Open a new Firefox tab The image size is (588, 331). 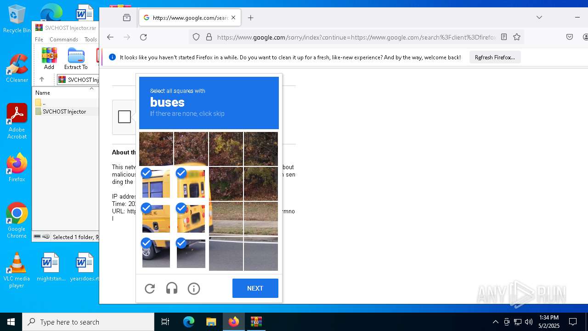[x=250, y=17]
